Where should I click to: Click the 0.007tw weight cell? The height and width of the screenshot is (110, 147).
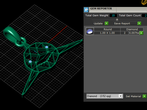[134, 33]
